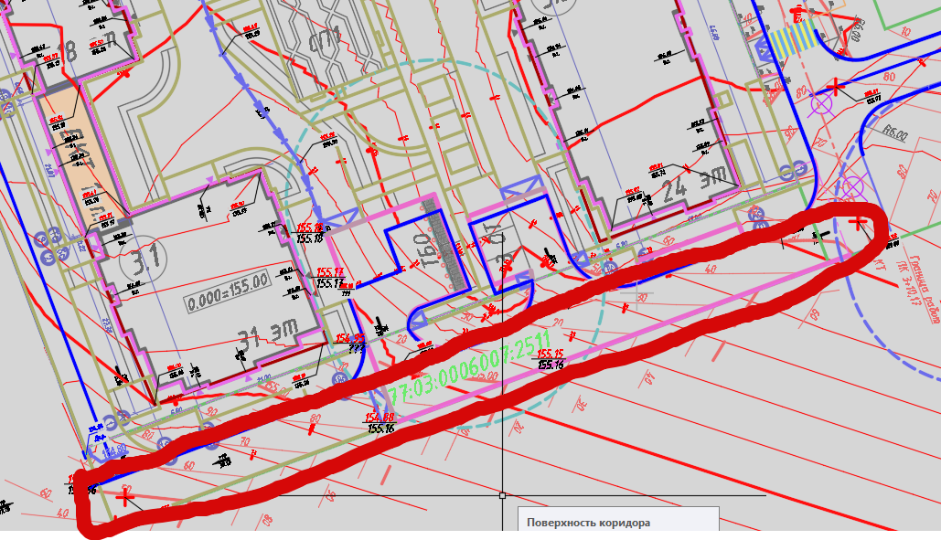Click the R6.00 radius label
Image resolution: width=941 pixels, height=540 pixels.
[x=894, y=132]
